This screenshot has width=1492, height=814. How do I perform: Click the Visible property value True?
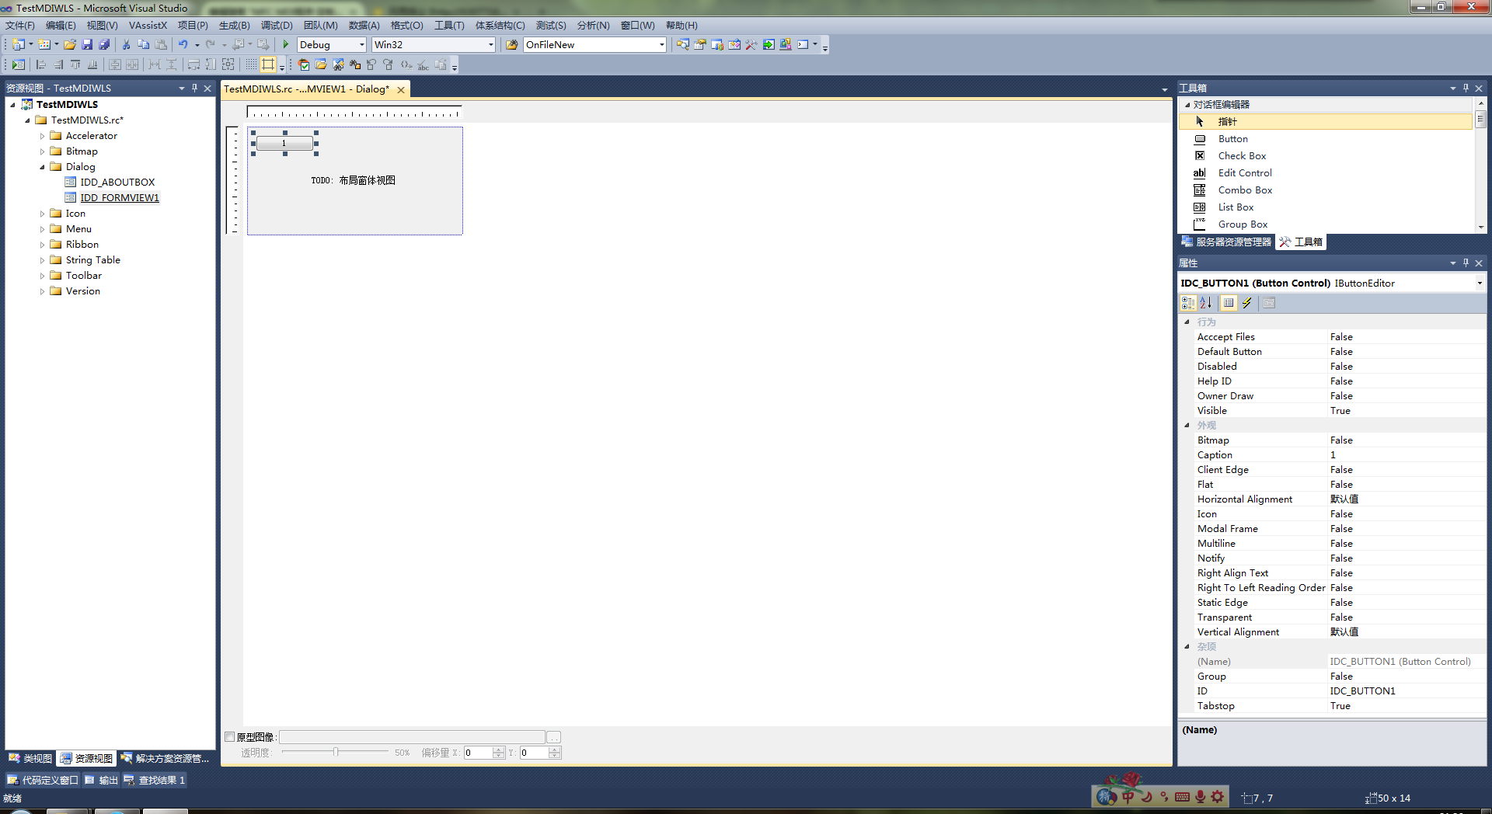(1407, 411)
